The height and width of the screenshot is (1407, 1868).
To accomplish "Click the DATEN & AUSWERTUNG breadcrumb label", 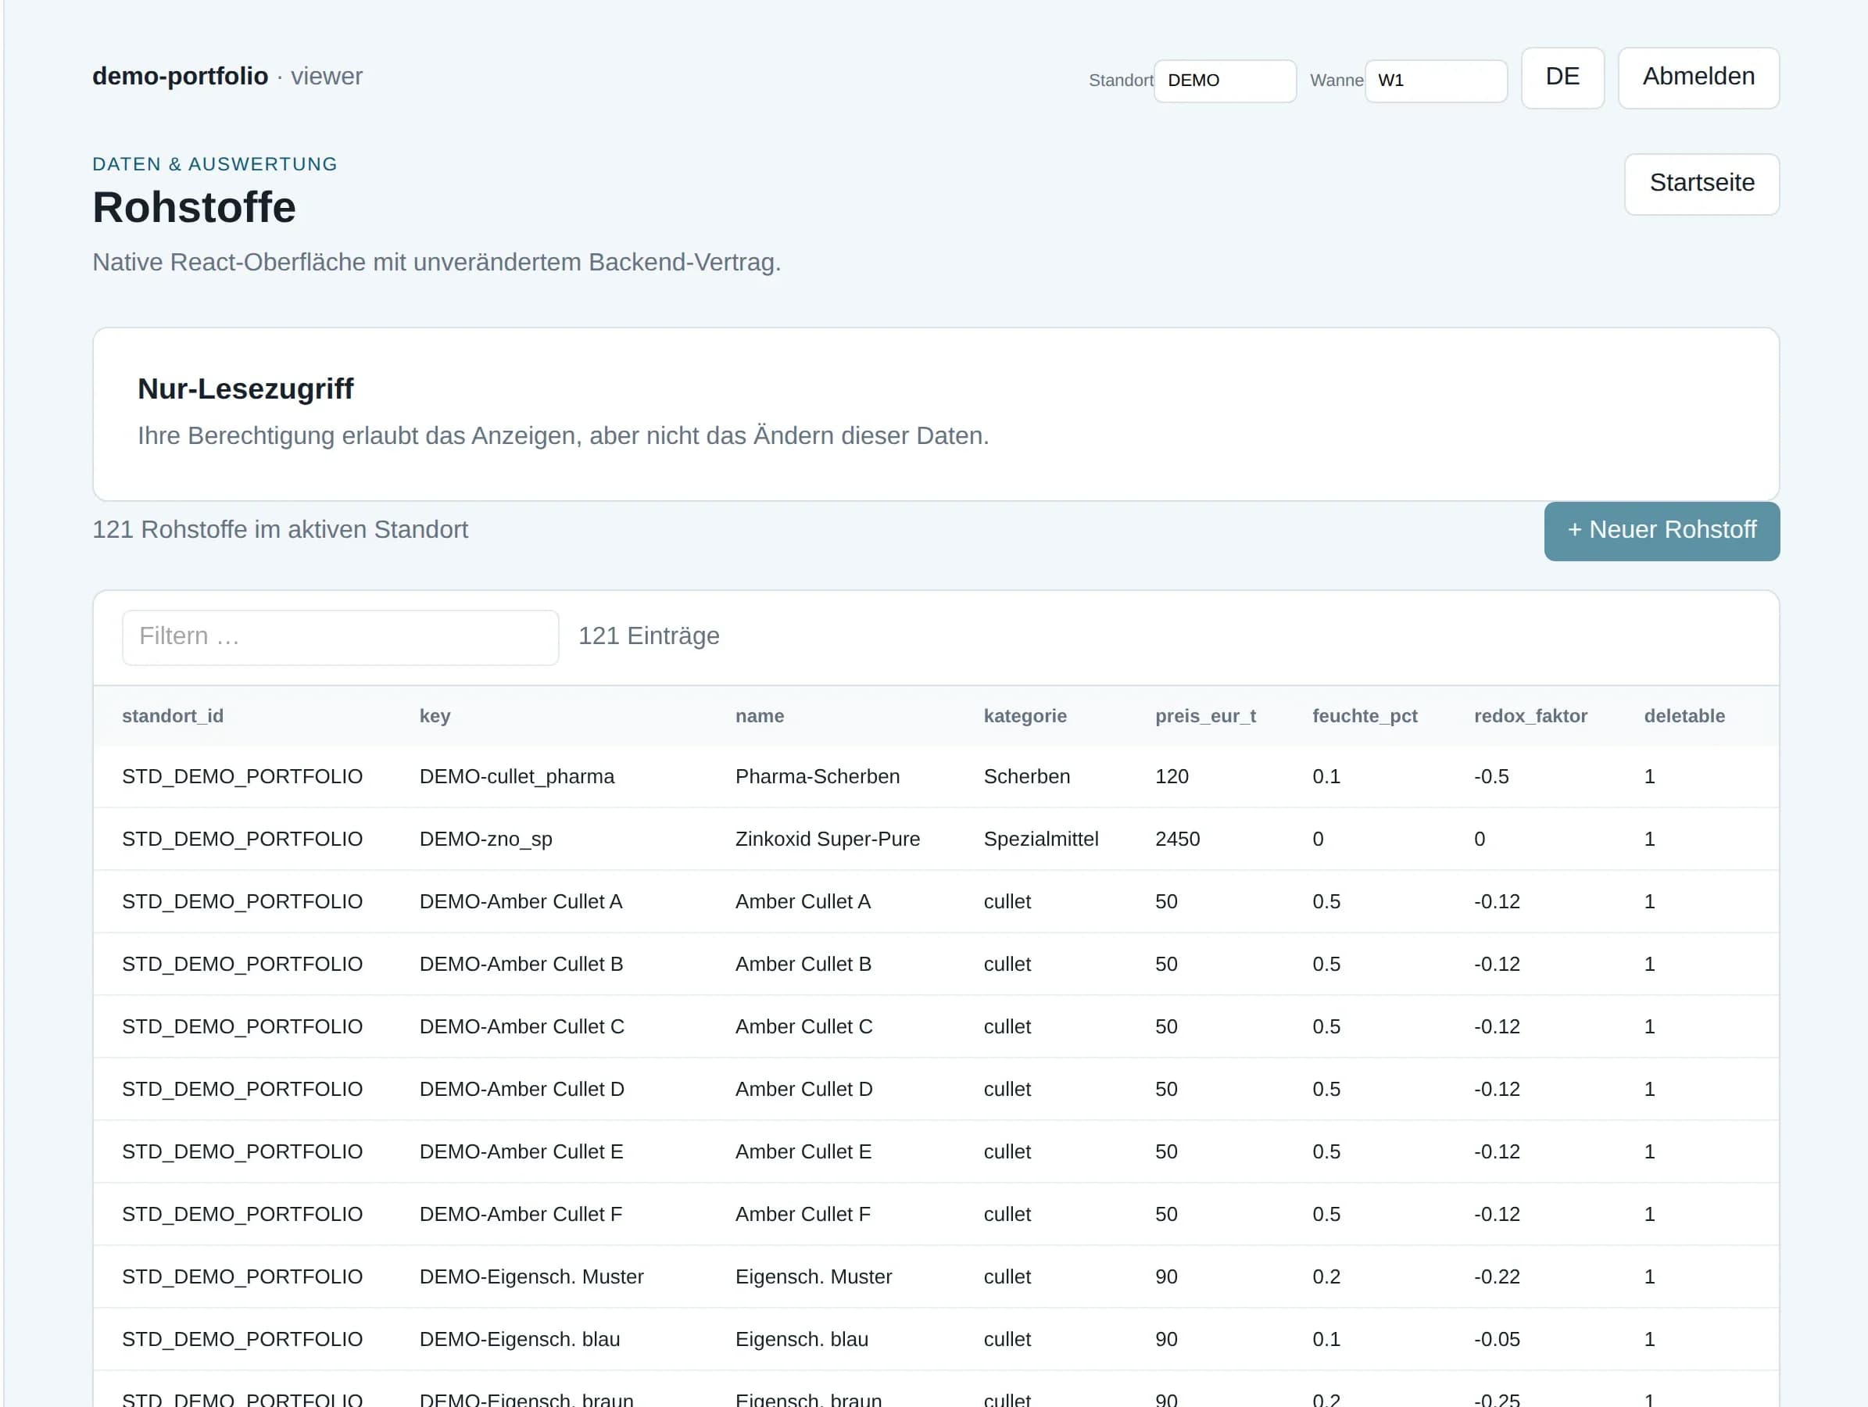I will point(214,164).
